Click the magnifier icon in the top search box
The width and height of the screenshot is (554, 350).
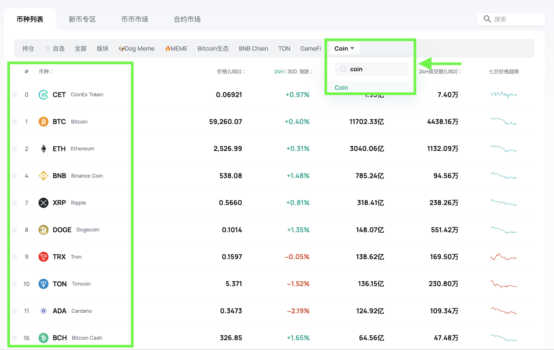487,19
